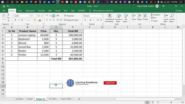Open the General number format dropdown

pos(101,16)
